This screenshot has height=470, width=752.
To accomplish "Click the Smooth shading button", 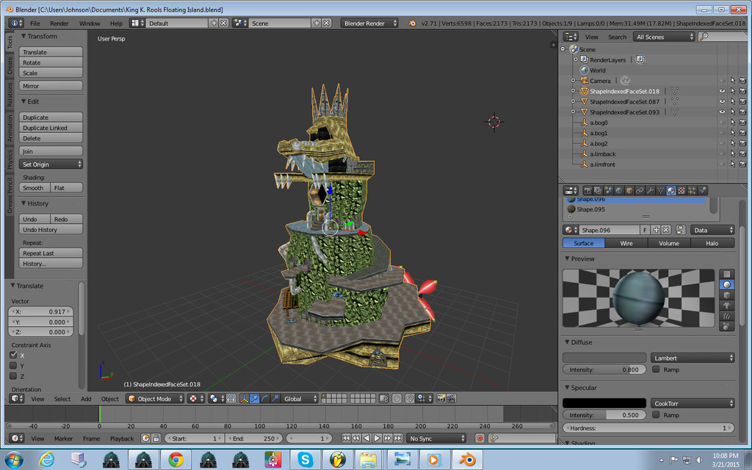I will pos(35,188).
